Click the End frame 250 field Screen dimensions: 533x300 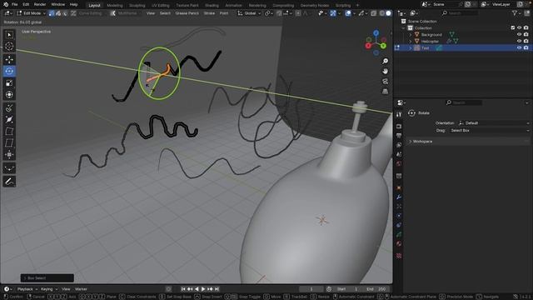[x=376, y=289]
